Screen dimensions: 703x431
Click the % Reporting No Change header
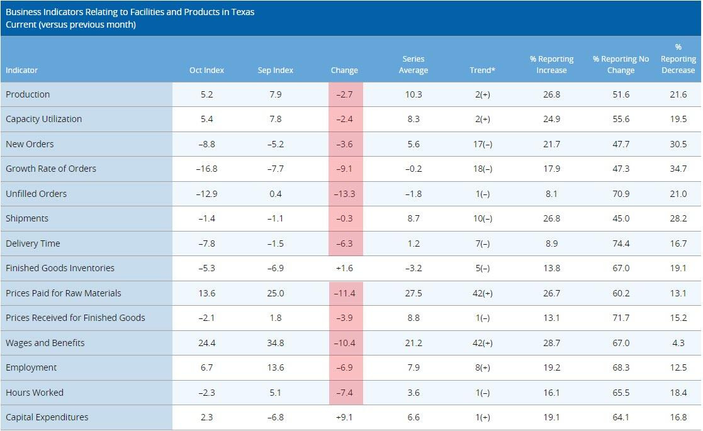tap(621, 65)
